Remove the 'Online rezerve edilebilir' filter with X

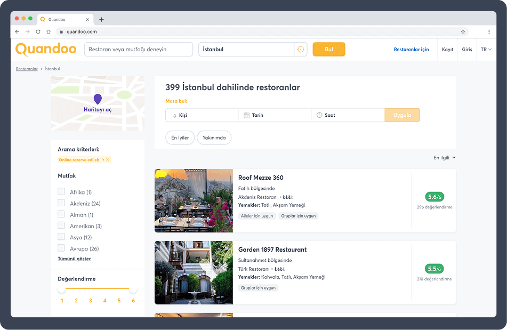coord(108,160)
